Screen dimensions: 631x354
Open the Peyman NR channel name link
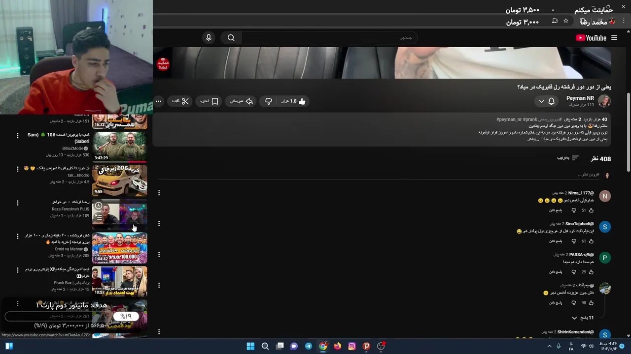pyautogui.click(x=580, y=98)
